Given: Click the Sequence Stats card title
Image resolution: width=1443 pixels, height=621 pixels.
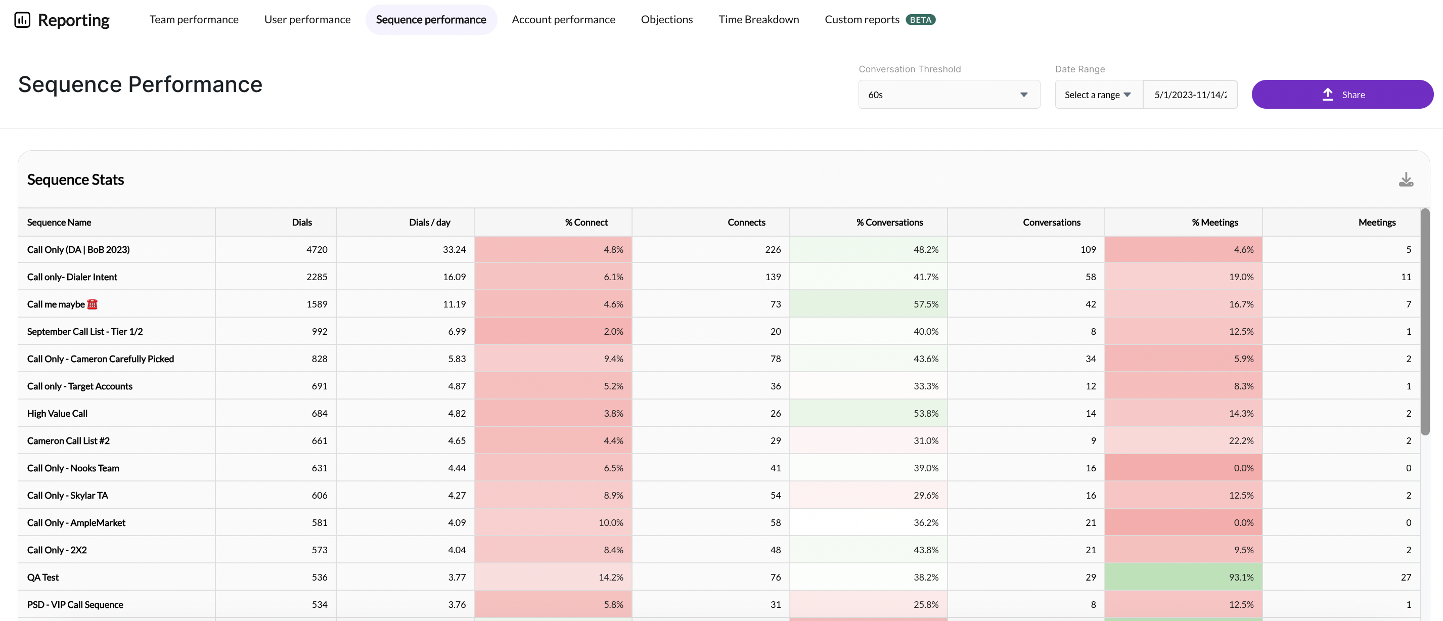Looking at the screenshot, I should (76, 180).
